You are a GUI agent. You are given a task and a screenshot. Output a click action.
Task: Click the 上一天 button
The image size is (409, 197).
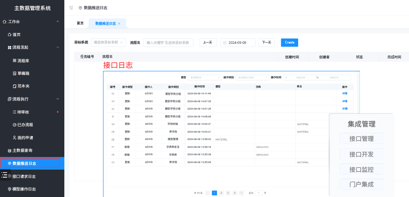(208, 43)
